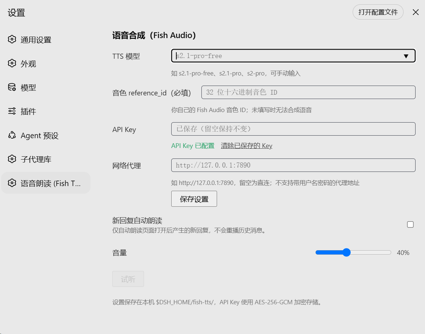Expand the TTS 模型 dropdown arrow
The width and height of the screenshot is (425, 334).
pos(406,56)
